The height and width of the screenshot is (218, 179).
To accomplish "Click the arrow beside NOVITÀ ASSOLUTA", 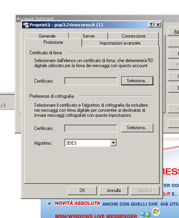I will point(50,204).
